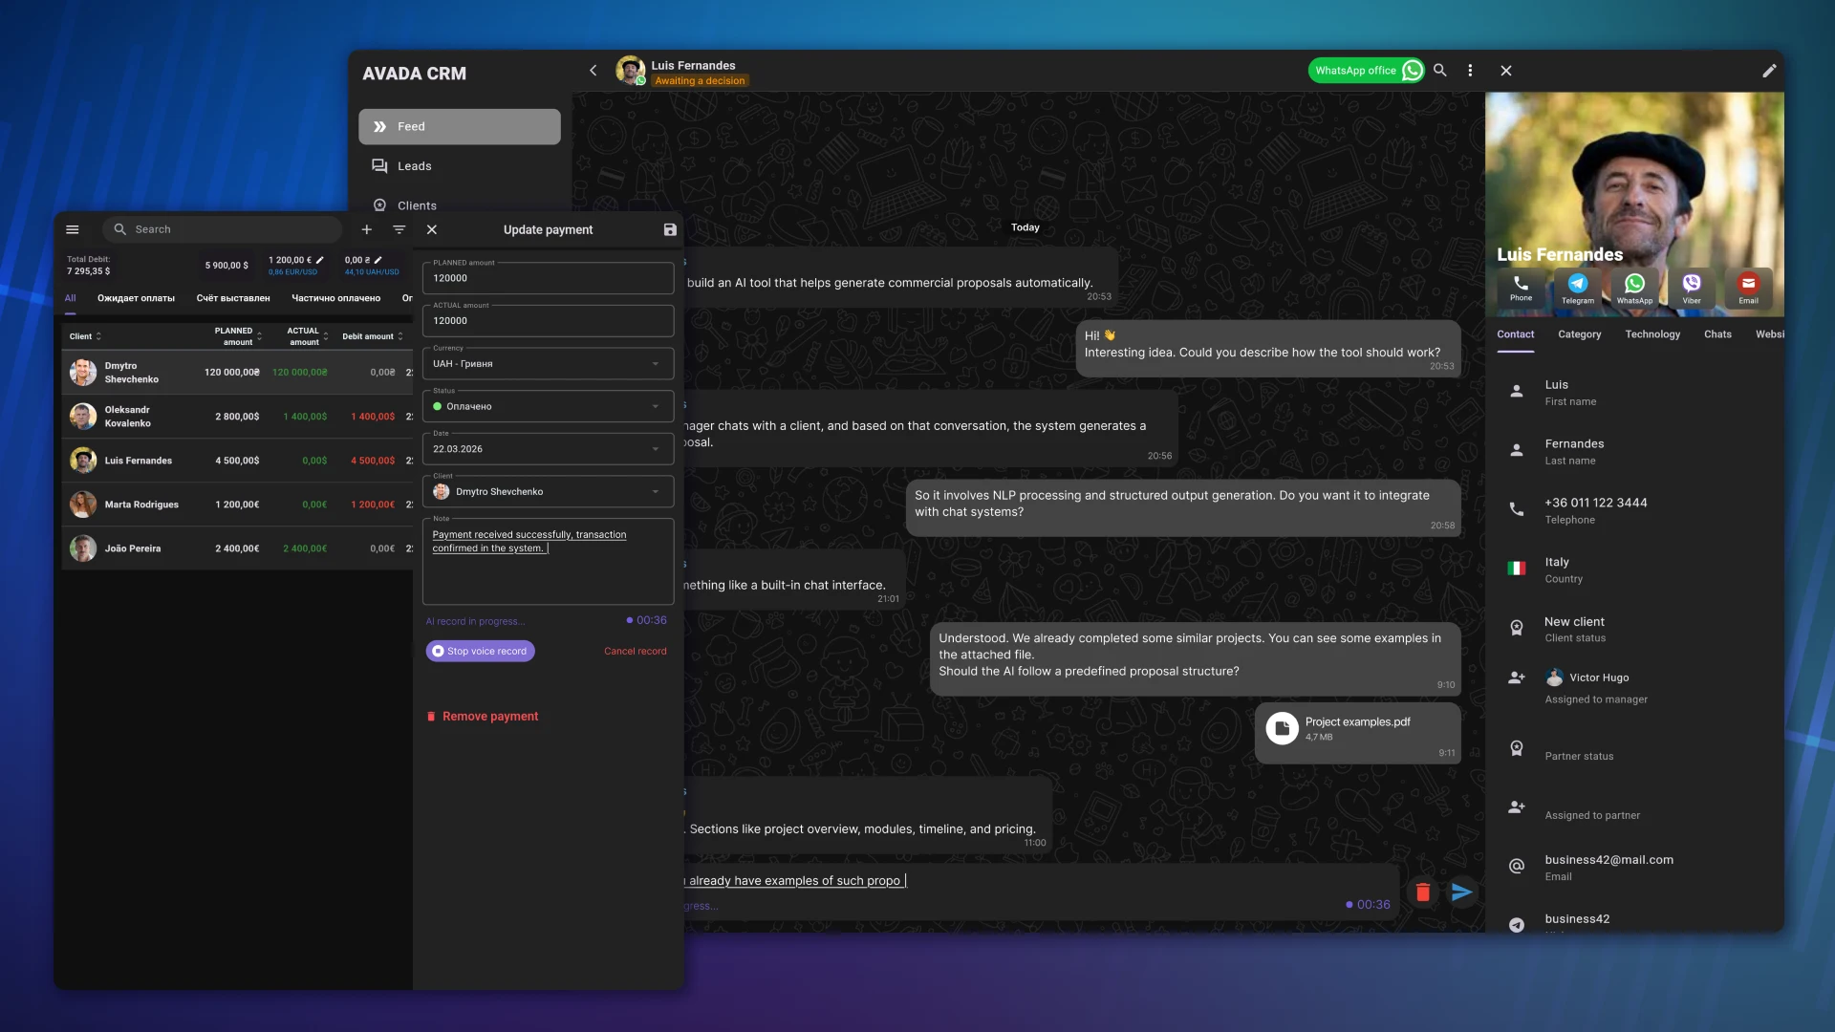Click the Telegram contact icon
The image size is (1835, 1032).
click(x=1577, y=285)
